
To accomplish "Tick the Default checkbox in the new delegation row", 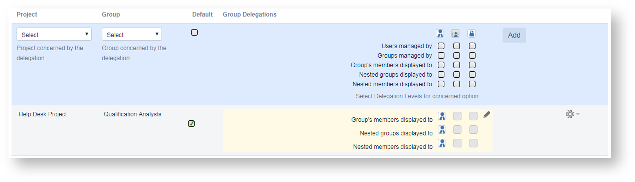I will click(x=195, y=33).
